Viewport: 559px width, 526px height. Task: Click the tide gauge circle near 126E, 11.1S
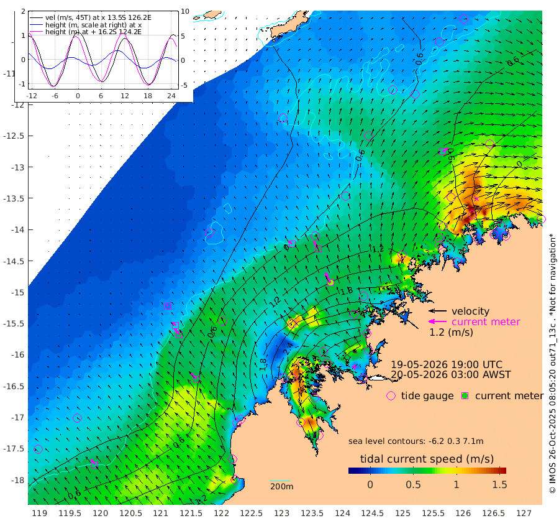pyautogui.click(x=463, y=19)
